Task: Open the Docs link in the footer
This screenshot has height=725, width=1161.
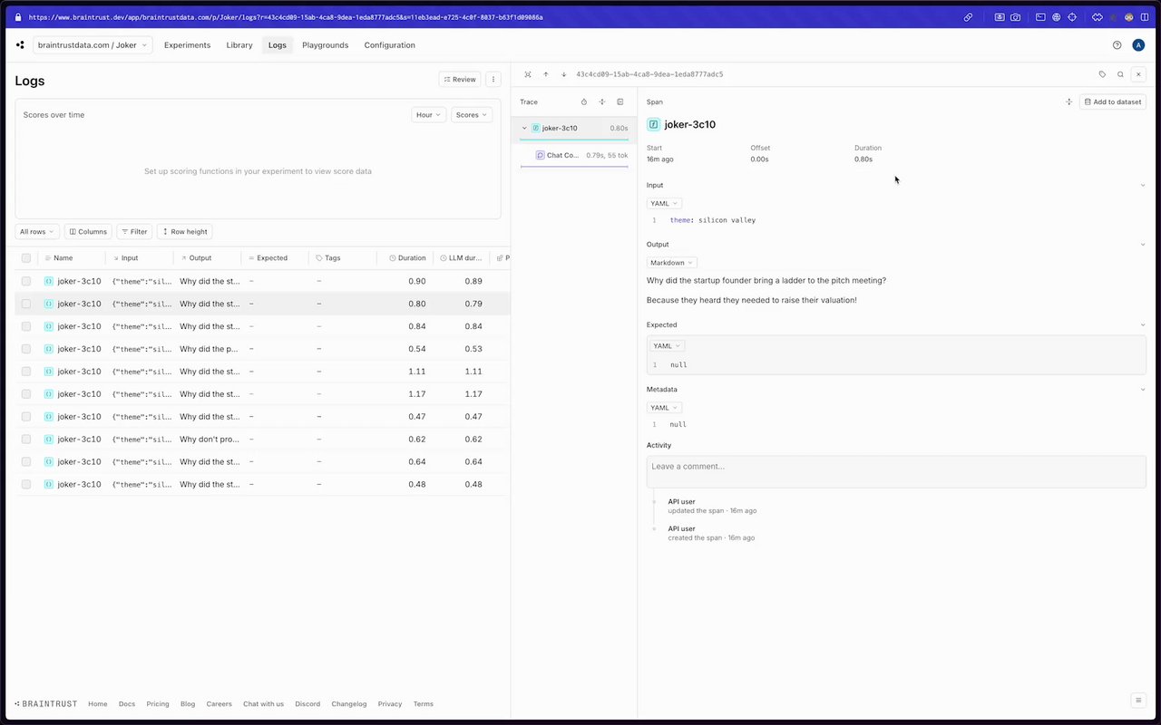Action: click(127, 704)
